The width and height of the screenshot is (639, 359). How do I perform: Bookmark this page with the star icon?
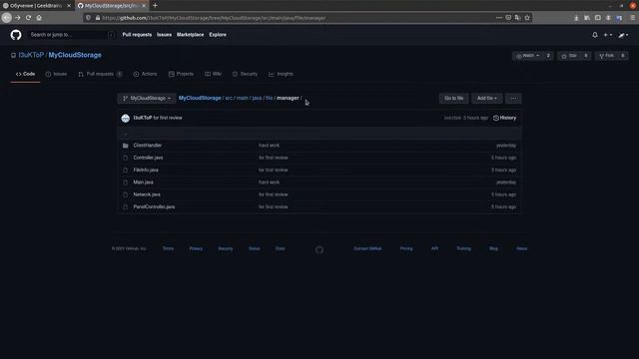pyautogui.click(x=527, y=18)
